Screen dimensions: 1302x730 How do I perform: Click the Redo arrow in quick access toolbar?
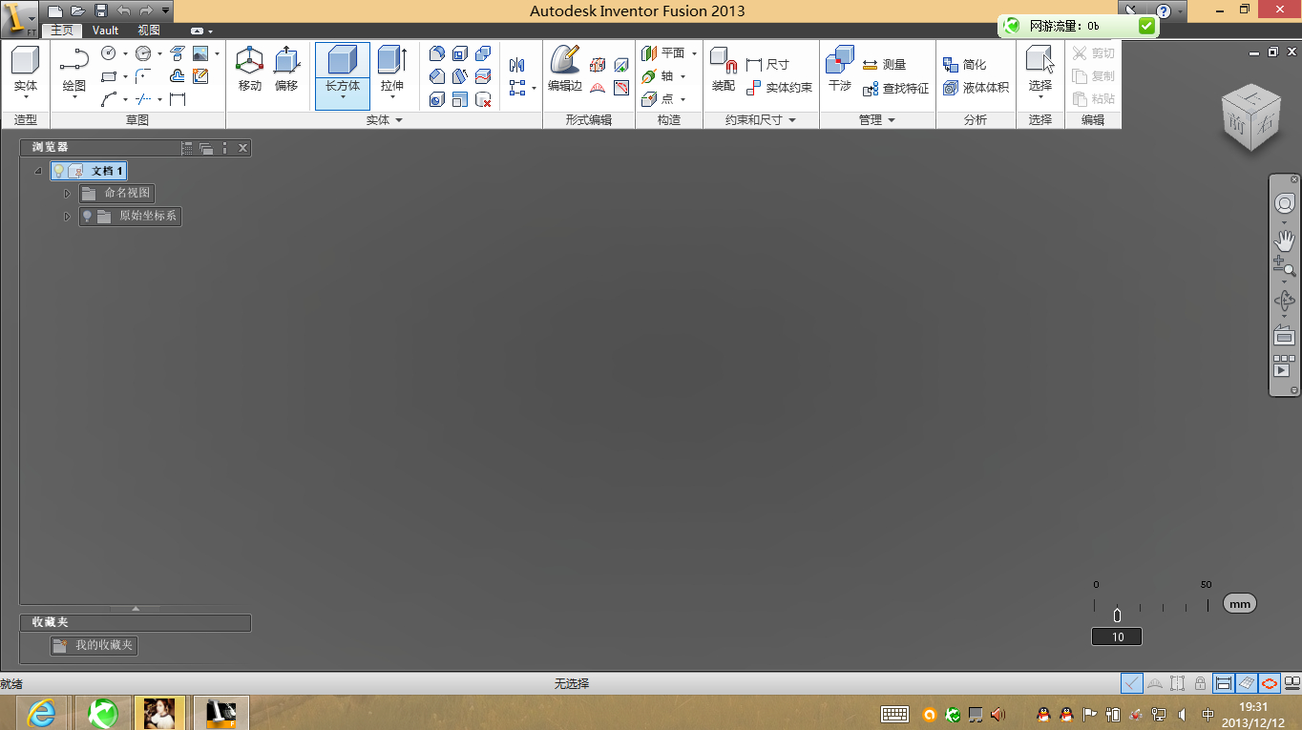coord(146,10)
